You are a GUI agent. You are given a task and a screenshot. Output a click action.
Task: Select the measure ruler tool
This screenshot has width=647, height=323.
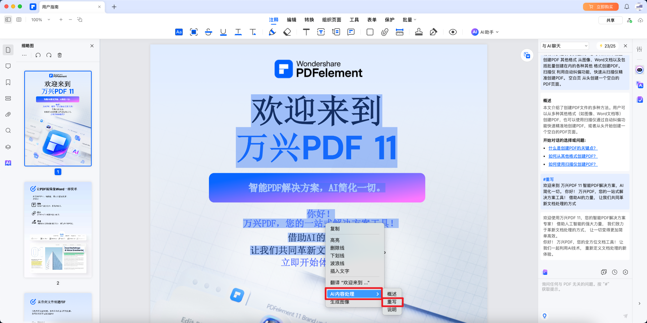pos(400,32)
